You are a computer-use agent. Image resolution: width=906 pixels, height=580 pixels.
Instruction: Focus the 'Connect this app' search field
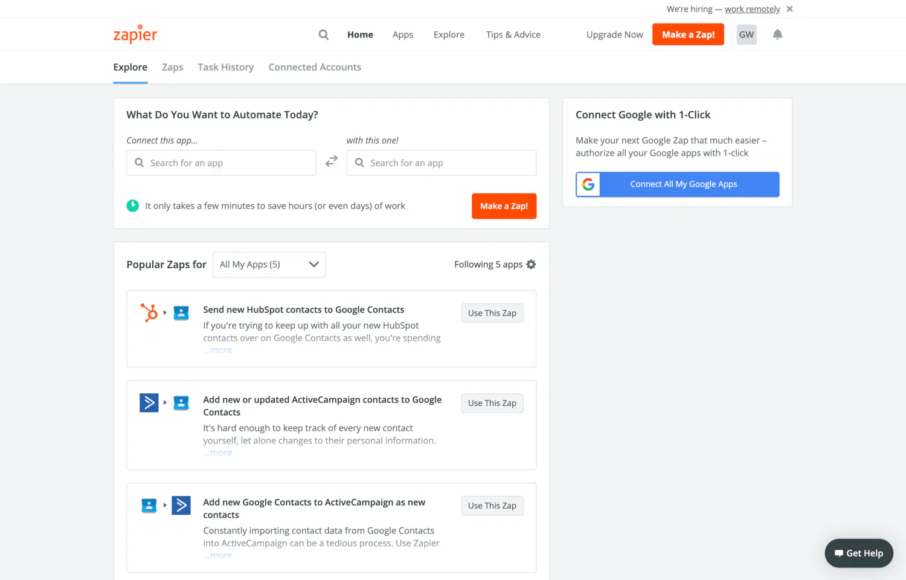221,163
